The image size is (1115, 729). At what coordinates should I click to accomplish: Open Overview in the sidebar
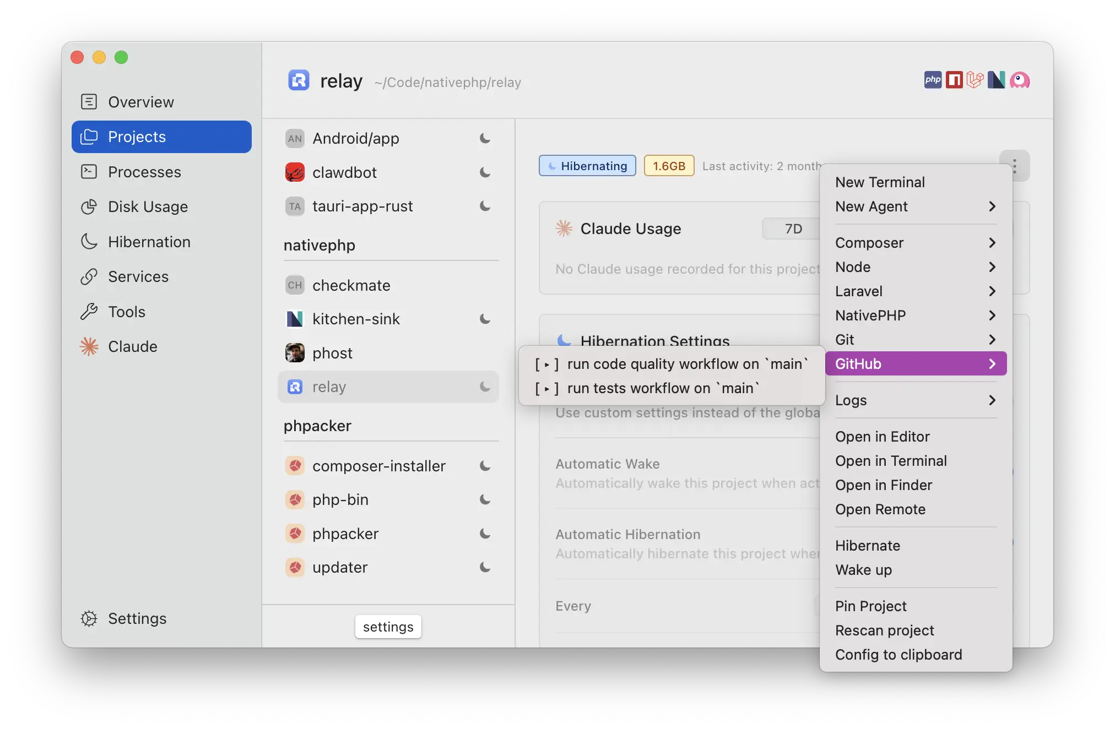point(161,102)
